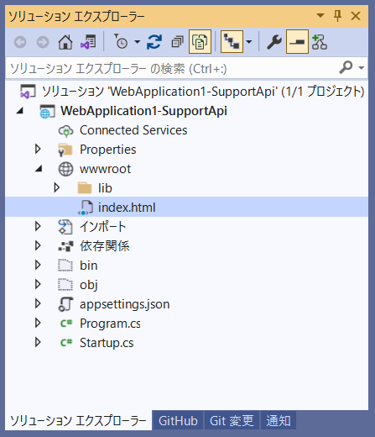Switch views with the solution/folder view icon
This screenshot has width=375, height=437.
[x=88, y=42]
